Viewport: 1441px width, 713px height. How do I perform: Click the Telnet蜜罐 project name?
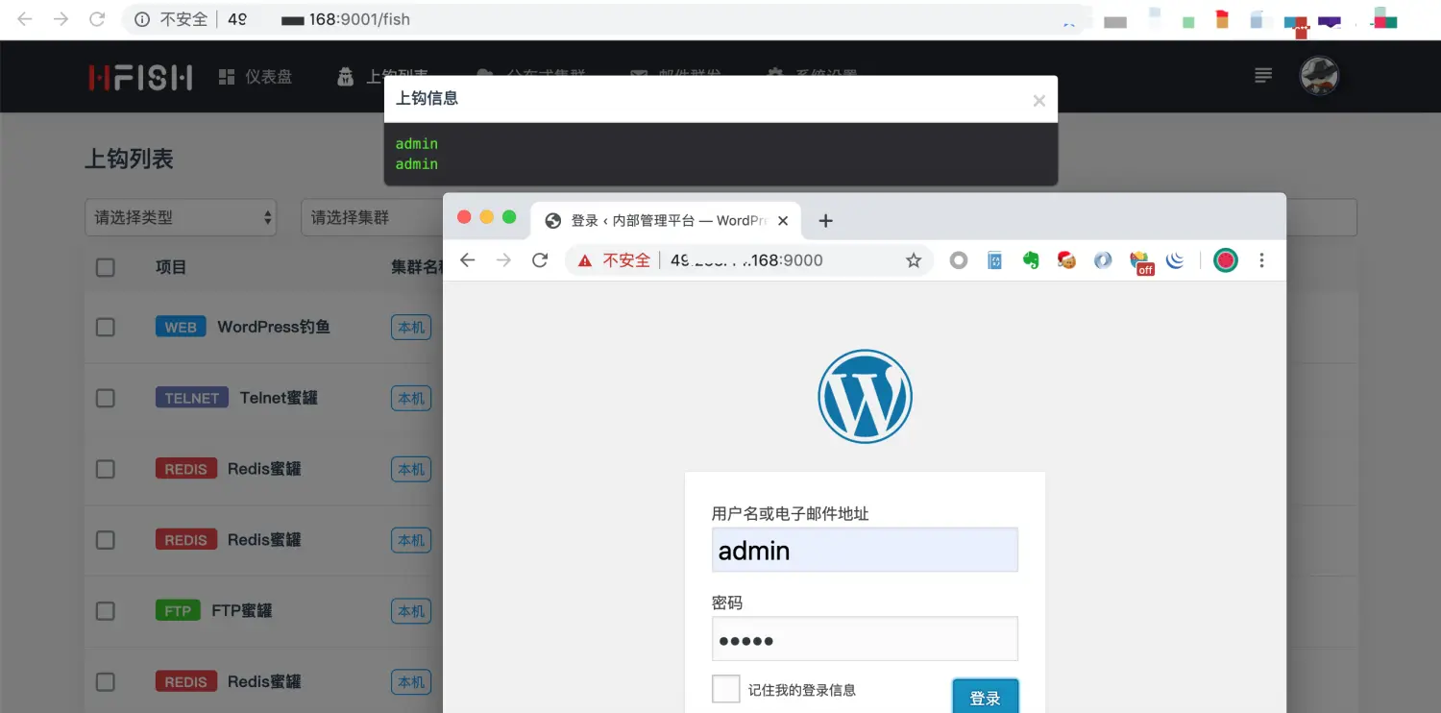pyautogui.click(x=279, y=398)
